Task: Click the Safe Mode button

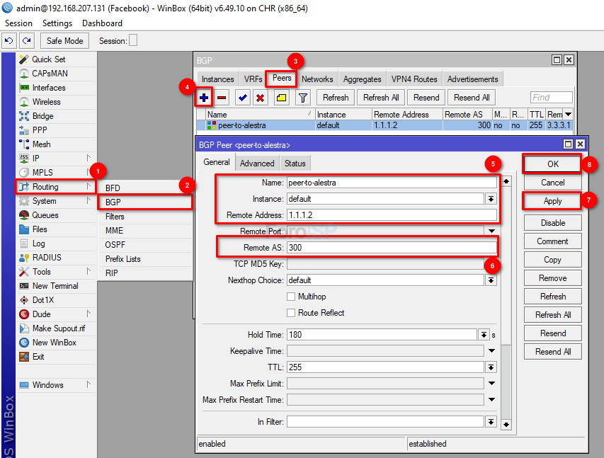Action: [65, 41]
